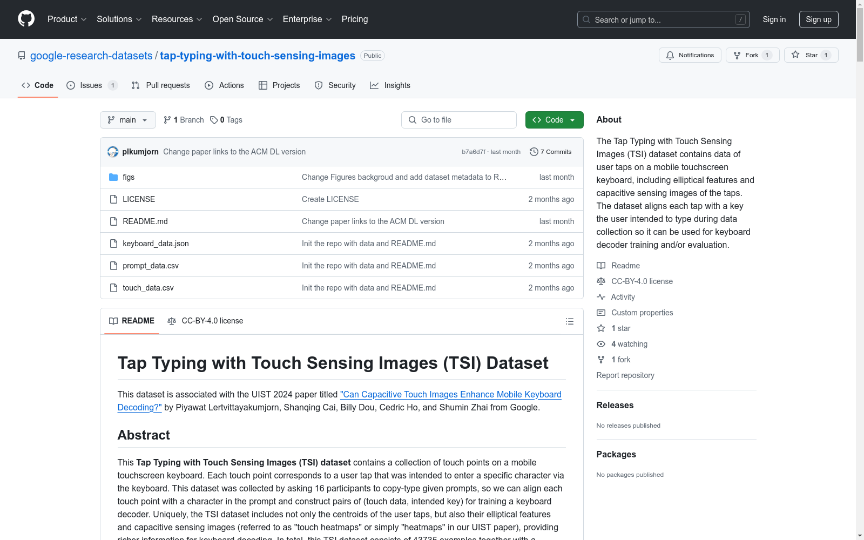
Task: Click the figs folder icon
Action: pyautogui.click(x=113, y=177)
